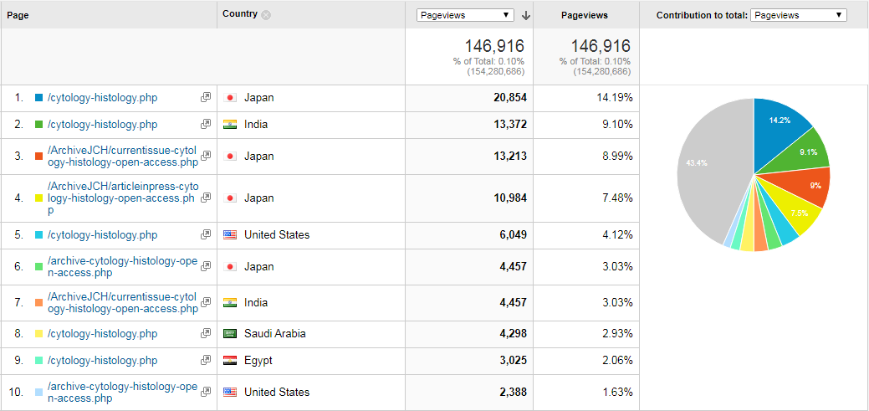
Task: Open row 3 ArchiveJCH currentissue page link
Action: pyautogui.click(x=123, y=157)
